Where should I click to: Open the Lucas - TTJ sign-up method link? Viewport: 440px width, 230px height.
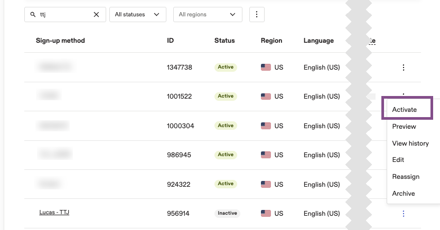54,212
